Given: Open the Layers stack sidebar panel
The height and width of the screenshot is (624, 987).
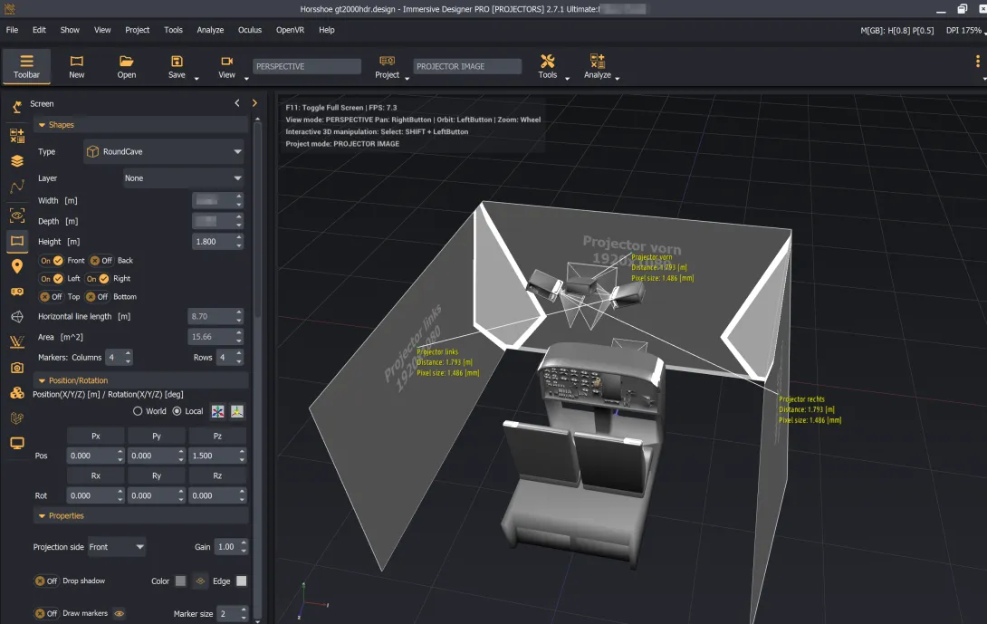Looking at the screenshot, I should pos(17,161).
